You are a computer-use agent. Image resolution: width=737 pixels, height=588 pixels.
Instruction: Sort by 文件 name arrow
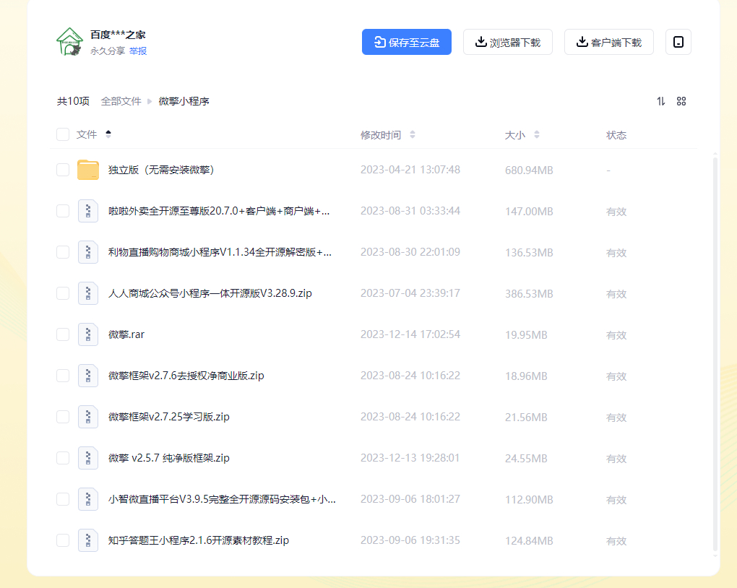[x=108, y=134]
